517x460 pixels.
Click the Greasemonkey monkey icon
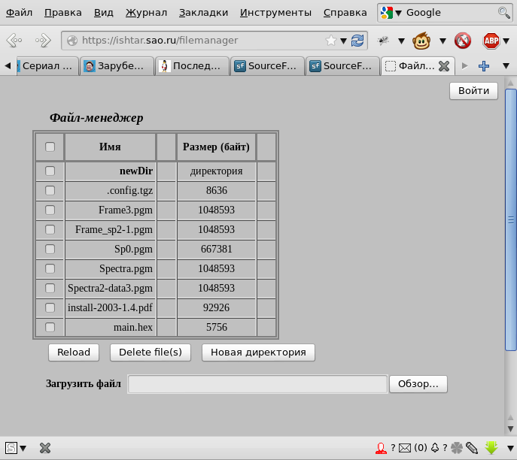point(421,41)
